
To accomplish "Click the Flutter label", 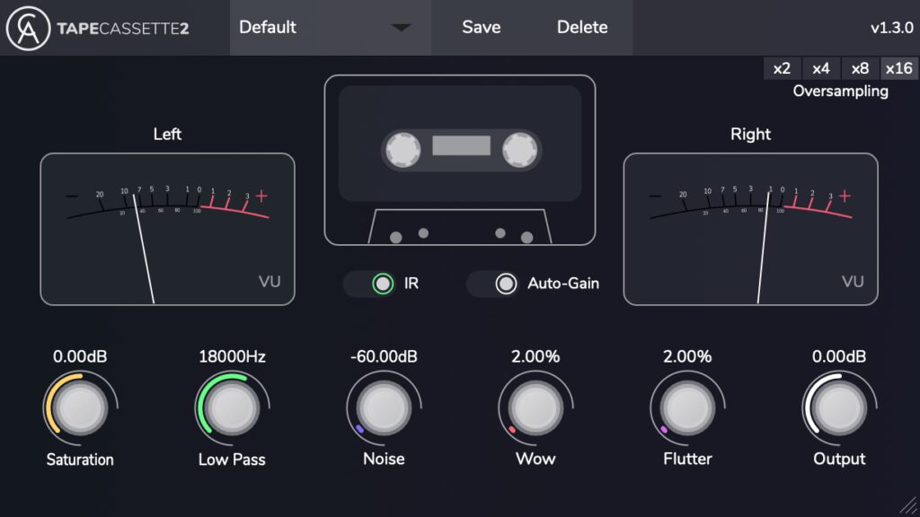I will click(x=687, y=459).
